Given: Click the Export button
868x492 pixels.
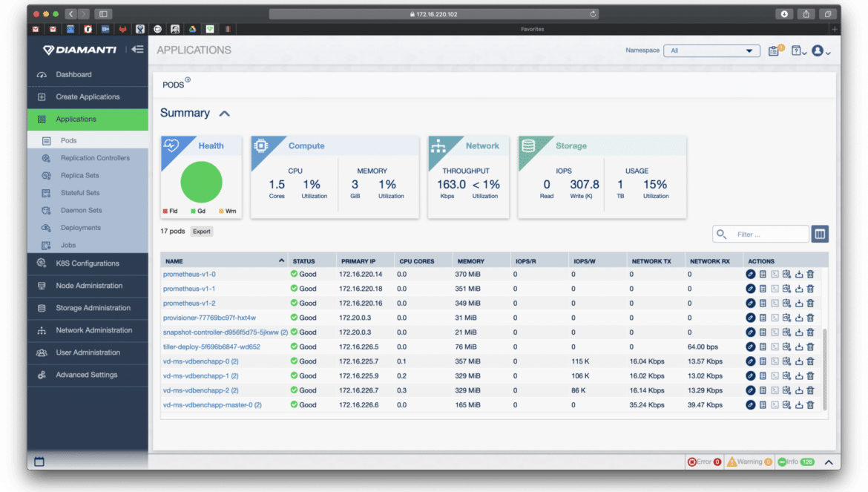Looking at the screenshot, I should pyautogui.click(x=202, y=232).
